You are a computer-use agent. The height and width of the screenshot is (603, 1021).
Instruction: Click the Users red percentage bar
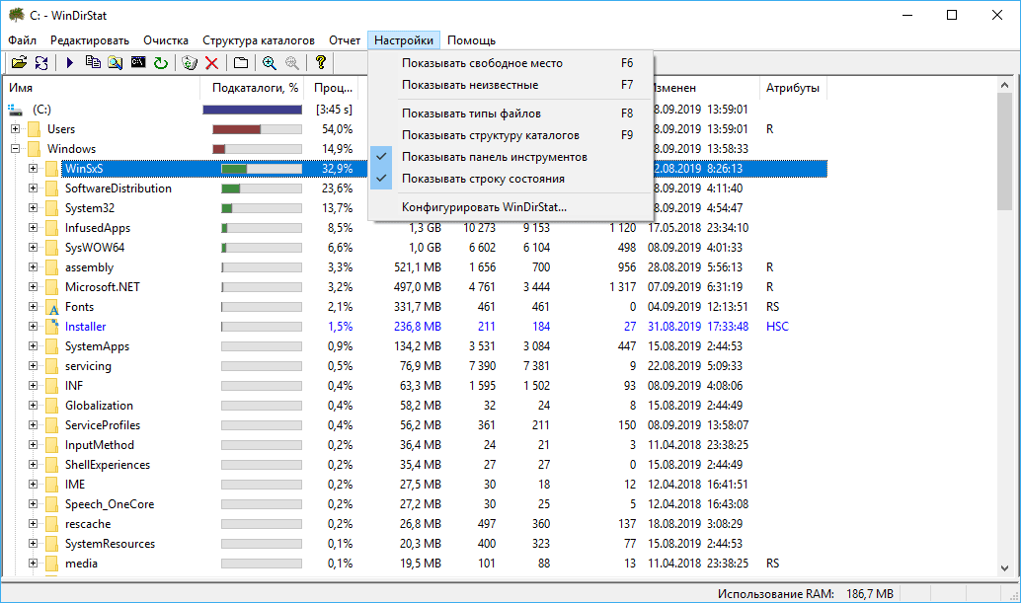(257, 129)
